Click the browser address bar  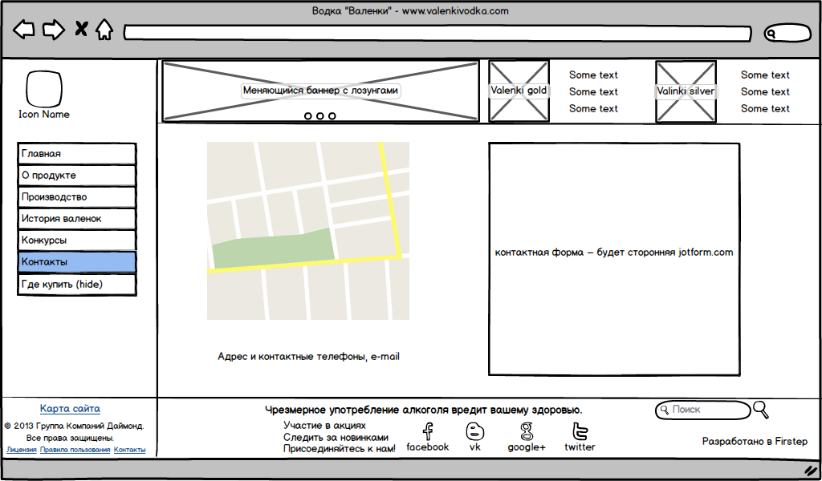[x=437, y=33]
